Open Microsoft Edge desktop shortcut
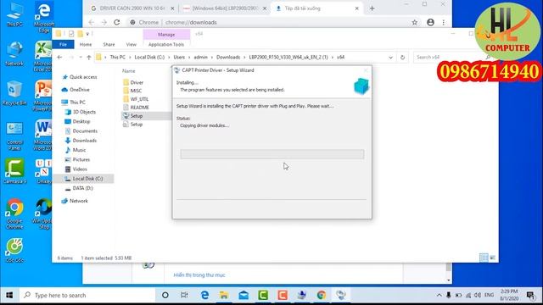The width and height of the screenshot is (543, 305). (44, 17)
